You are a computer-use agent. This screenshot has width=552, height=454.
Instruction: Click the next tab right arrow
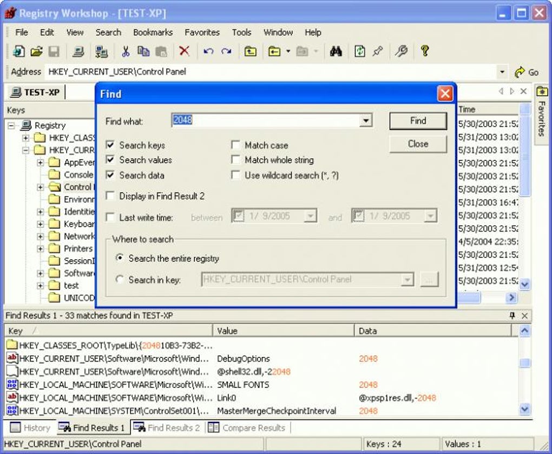(x=512, y=91)
